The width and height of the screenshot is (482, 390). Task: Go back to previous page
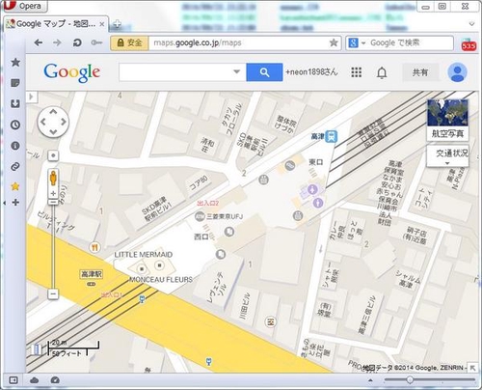click(39, 42)
